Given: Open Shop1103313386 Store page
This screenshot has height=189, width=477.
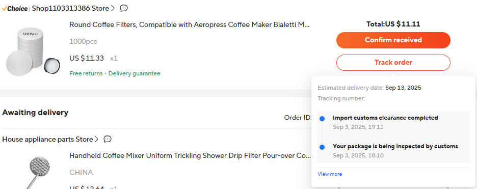Looking at the screenshot, I should (x=70, y=9).
